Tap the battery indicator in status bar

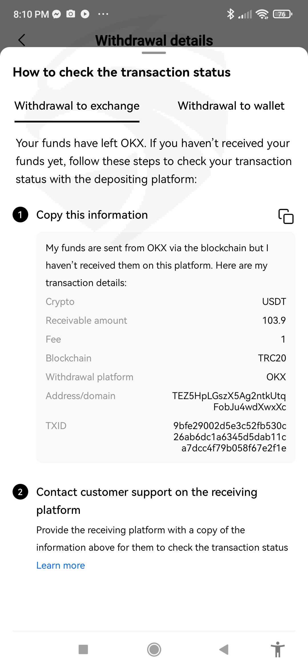click(282, 14)
